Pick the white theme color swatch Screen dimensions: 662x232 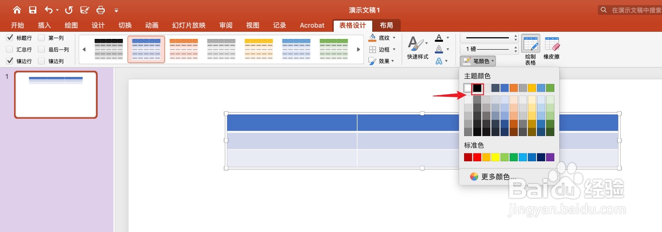point(468,88)
